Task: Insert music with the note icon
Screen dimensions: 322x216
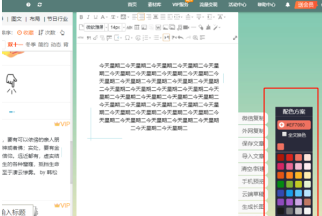Action: (x=180, y=27)
